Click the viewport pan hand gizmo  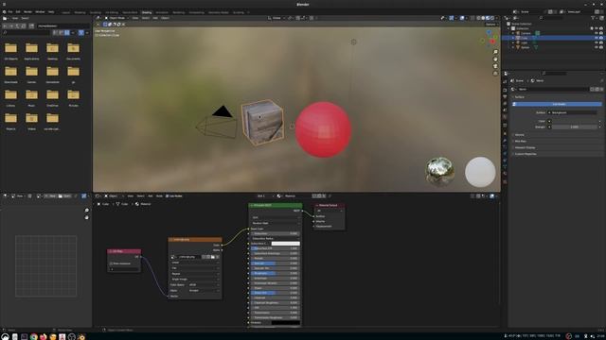[x=495, y=59]
